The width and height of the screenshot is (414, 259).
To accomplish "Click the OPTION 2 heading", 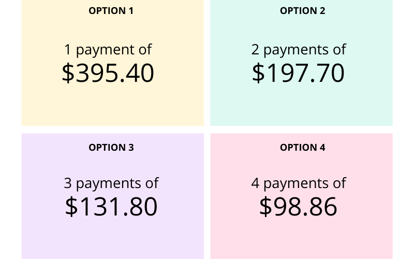I will pyautogui.click(x=302, y=10).
